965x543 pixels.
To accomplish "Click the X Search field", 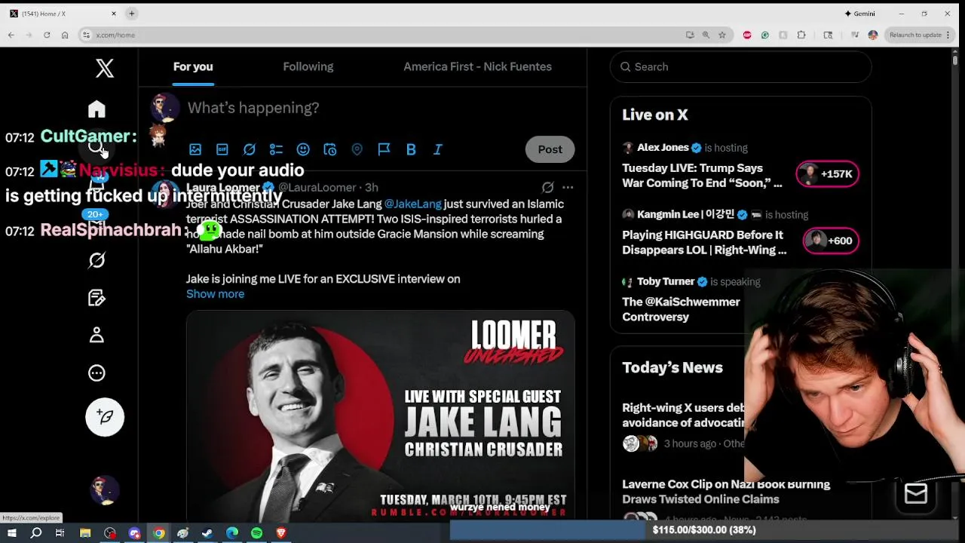I will tap(740, 66).
